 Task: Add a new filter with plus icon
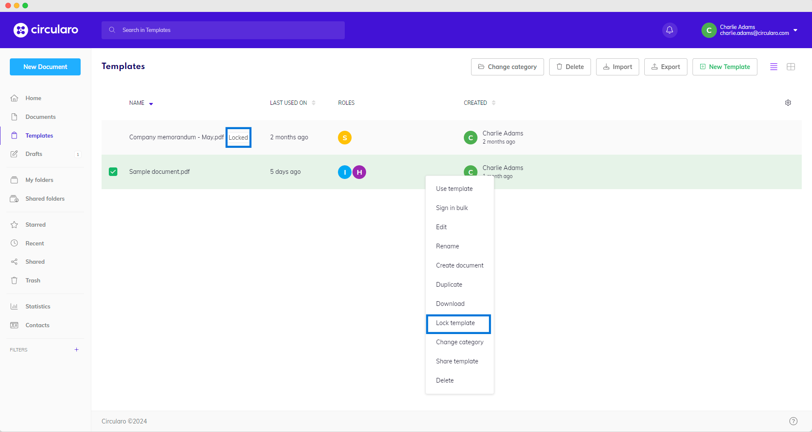click(x=76, y=350)
